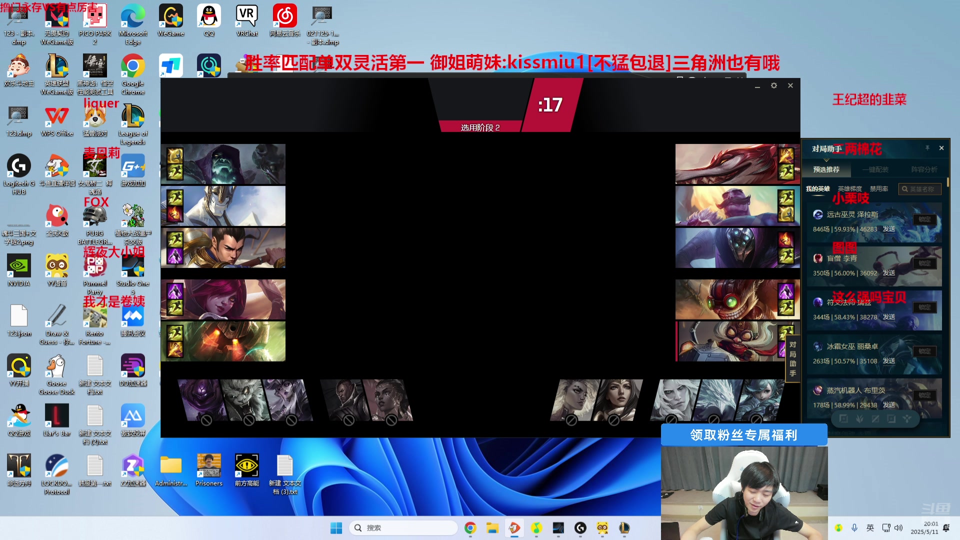Select the WPS Office desktop icon

57,120
